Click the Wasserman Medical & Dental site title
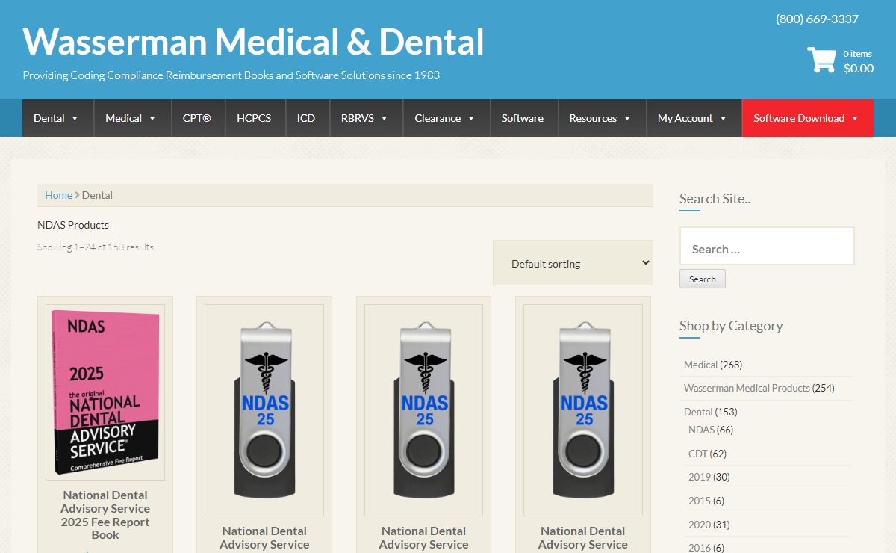The width and height of the screenshot is (896, 553). (x=253, y=42)
